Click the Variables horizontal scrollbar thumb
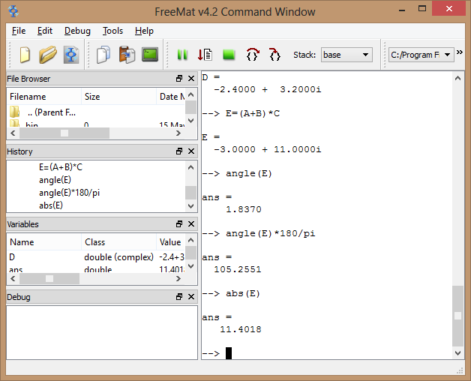 (49, 278)
